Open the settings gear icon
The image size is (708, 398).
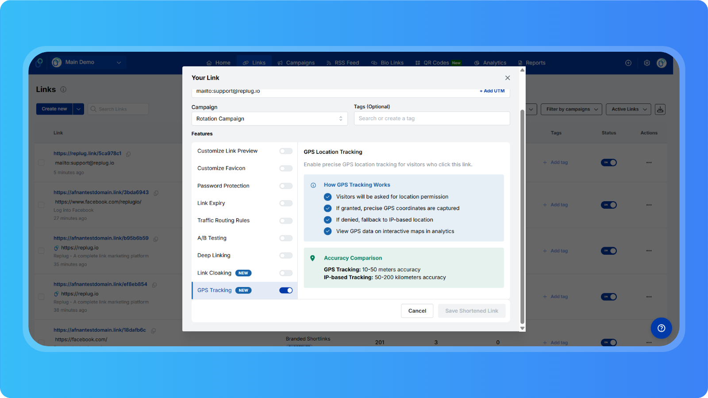coord(647,63)
